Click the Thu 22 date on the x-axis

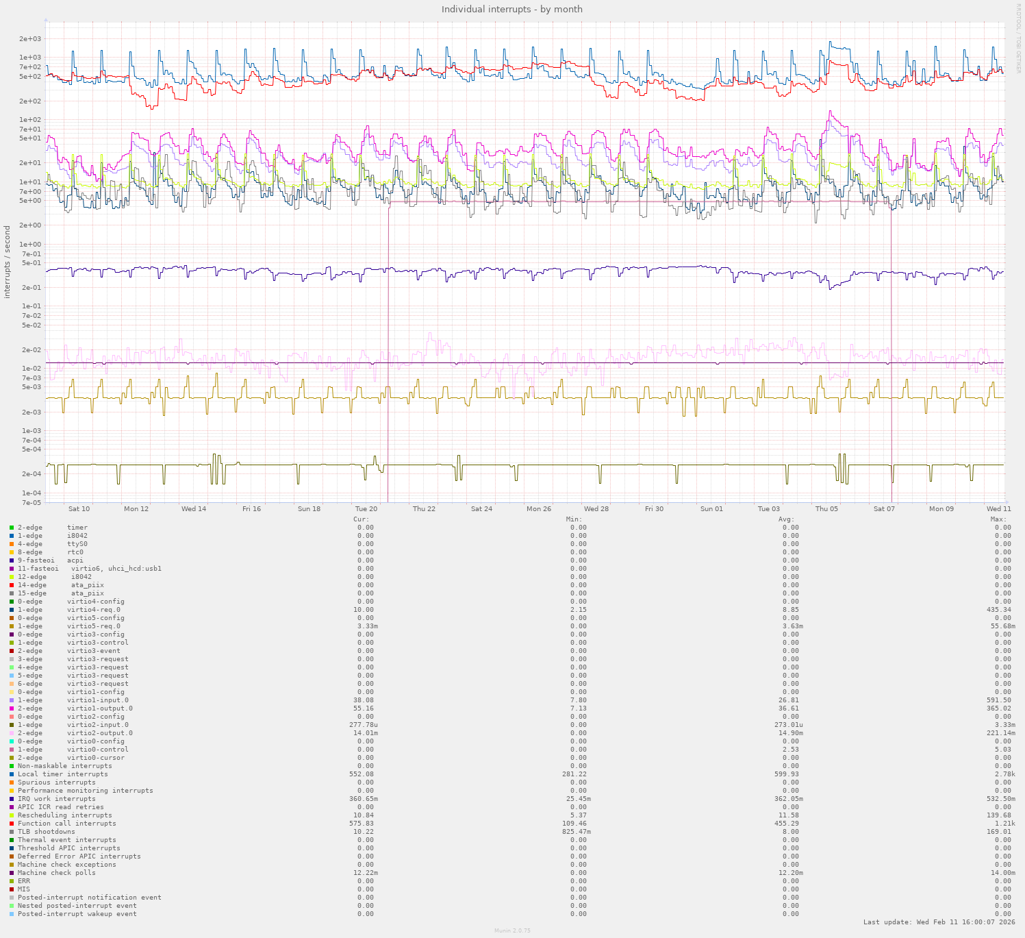tap(424, 509)
